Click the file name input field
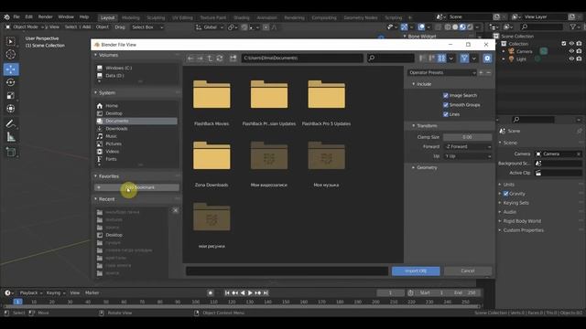 point(287,271)
